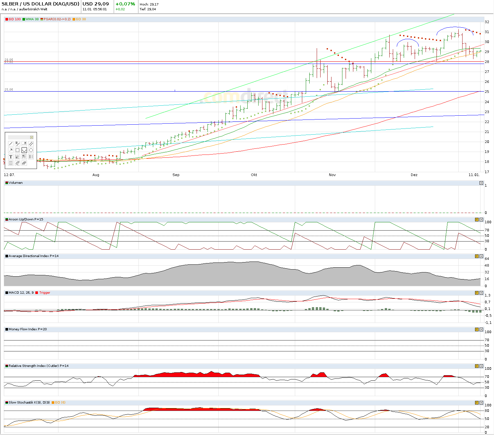494x435 pixels.
Task: Select the parallel channel lines tool
Action: (31, 144)
